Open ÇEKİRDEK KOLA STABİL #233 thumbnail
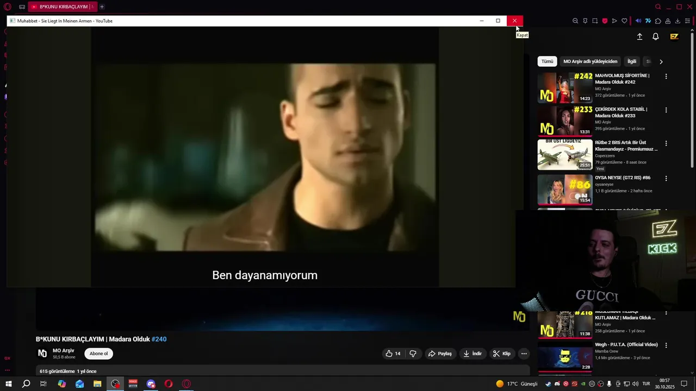696x391 pixels. click(565, 121)
